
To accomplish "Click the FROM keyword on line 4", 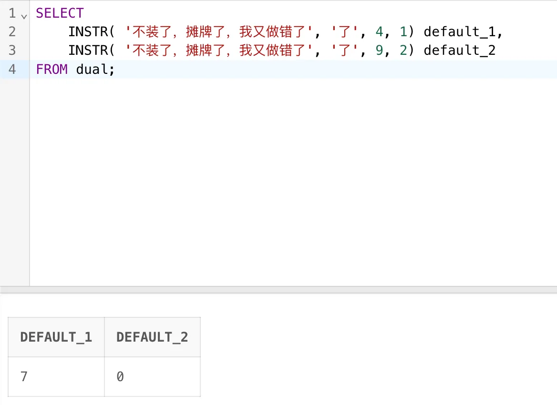I will click(52, 69).
